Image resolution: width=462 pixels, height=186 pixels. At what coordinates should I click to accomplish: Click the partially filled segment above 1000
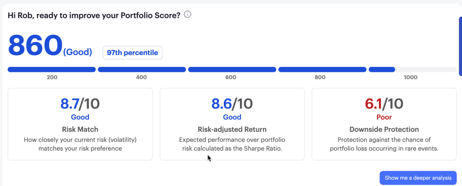tap(412, 70)
